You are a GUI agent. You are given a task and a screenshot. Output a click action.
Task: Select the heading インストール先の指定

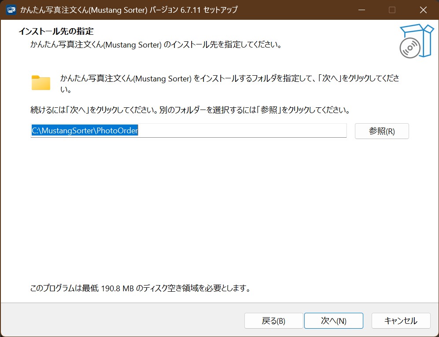[x=56, y=31]
